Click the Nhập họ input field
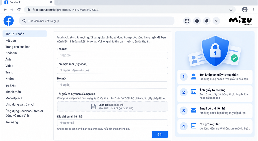258x141 pixels. click(x=112, y=85)
